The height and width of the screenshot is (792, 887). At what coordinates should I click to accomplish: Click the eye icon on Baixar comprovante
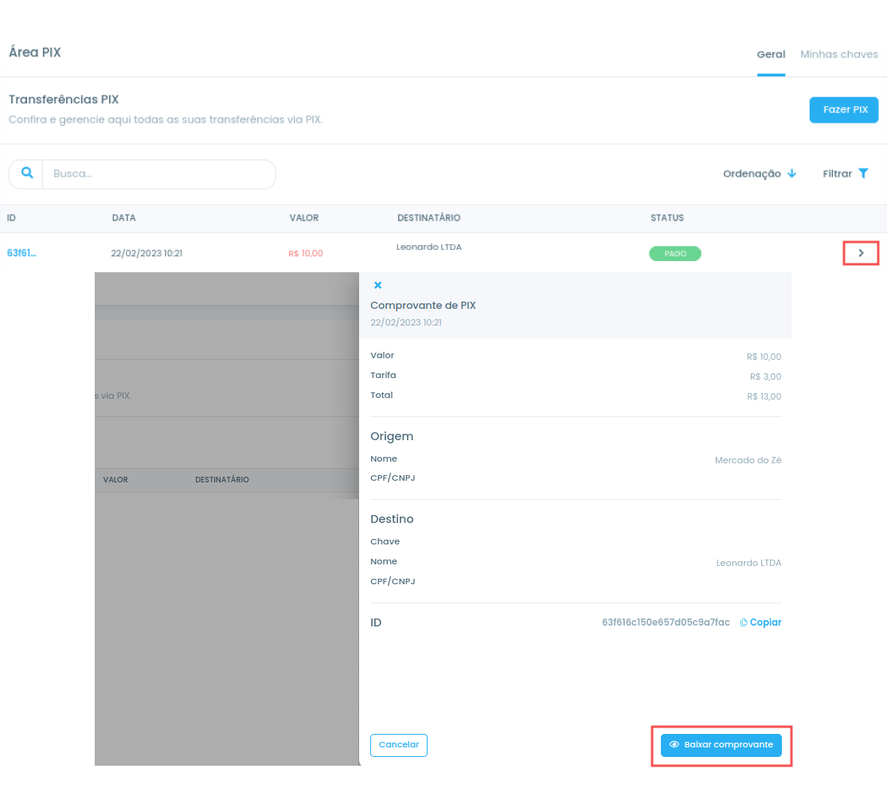click(x=674, y=744)
